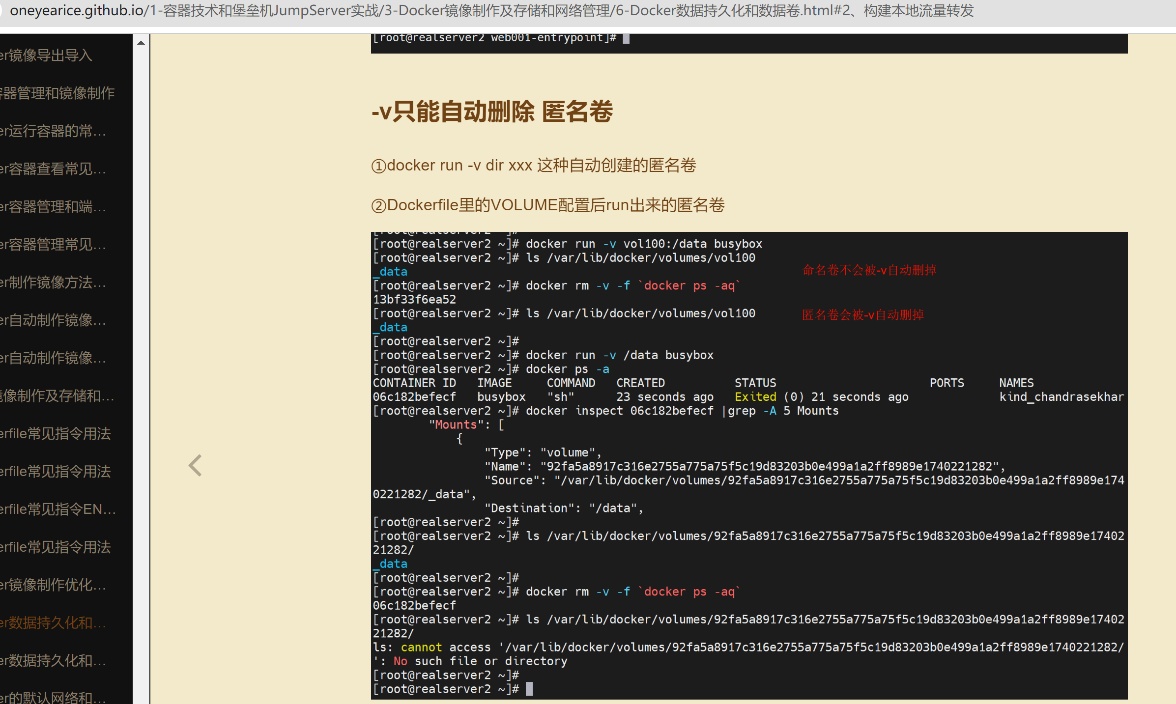
Task: Open the 镜像制作及存储和... sidebar entry
Action: pos(58,396)
